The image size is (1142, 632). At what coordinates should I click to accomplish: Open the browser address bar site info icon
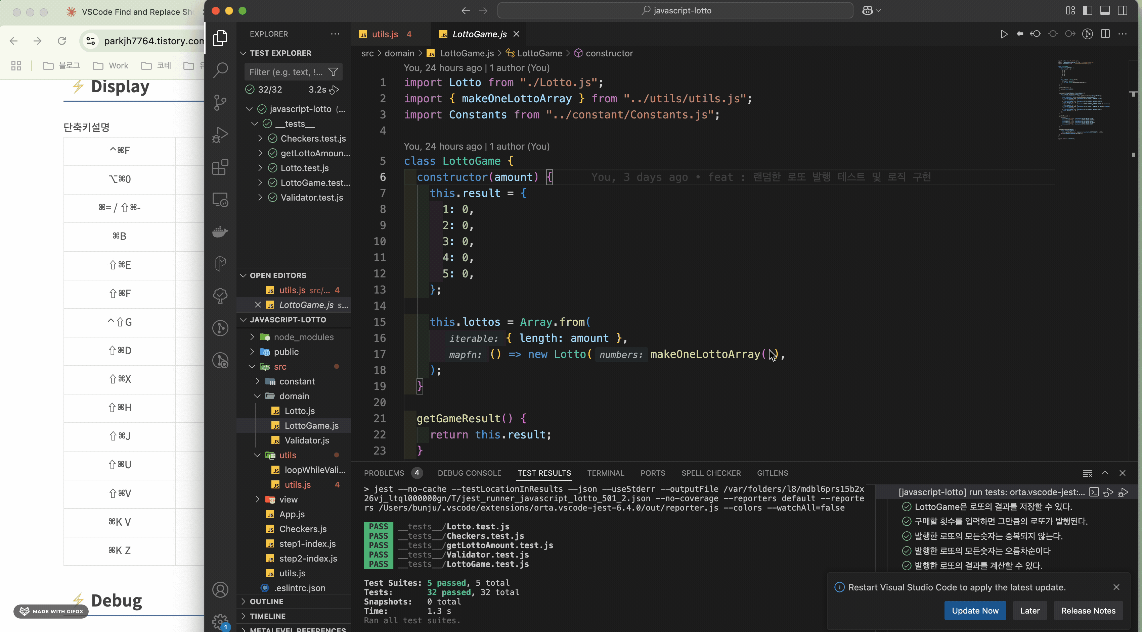click(91, 41)
